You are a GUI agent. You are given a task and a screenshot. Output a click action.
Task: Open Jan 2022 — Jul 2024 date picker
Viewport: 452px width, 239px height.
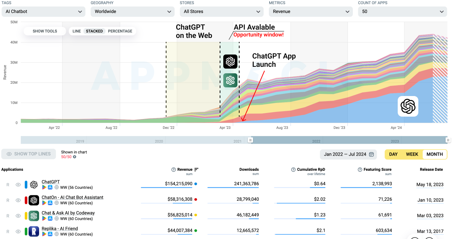tap(348, 155)
